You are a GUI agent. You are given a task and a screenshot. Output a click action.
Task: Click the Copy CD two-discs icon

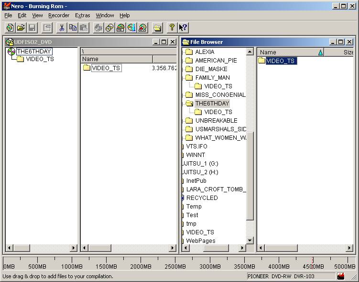click(109, 28)
